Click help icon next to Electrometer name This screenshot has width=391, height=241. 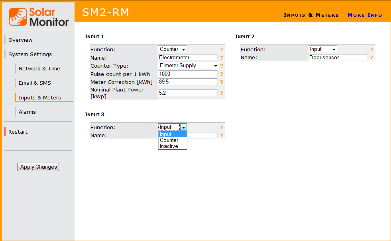point(221,58)
